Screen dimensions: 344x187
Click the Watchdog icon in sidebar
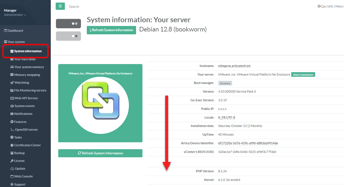12,83
